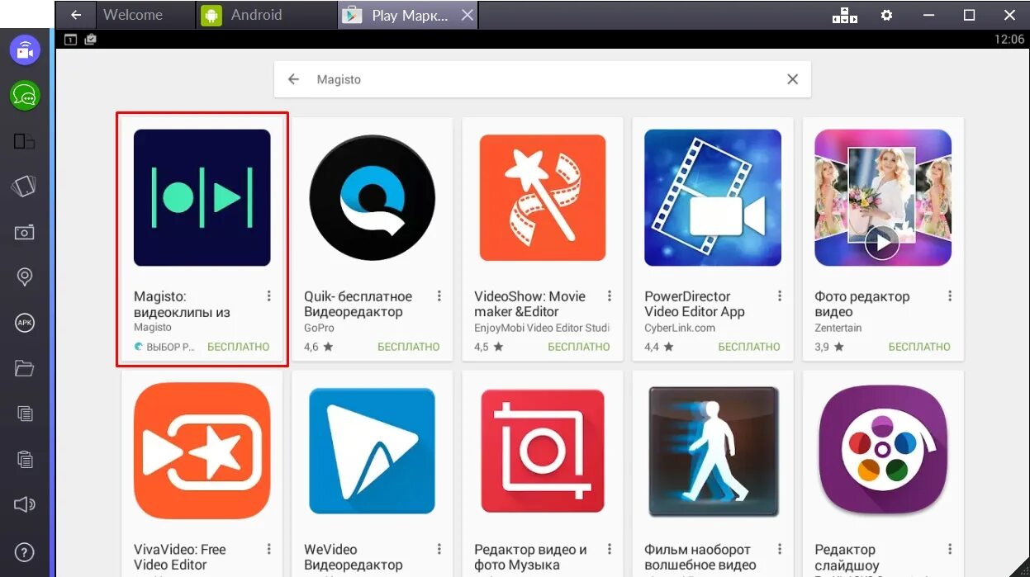The image size is (1030, 577).
Task: Click БЕСПЛАТНО on the VideoShow card
Action: (x=579, y=347)
